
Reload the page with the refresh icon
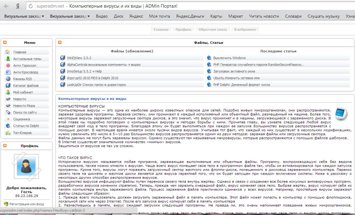pyautogui.click(x=31, y=6)
